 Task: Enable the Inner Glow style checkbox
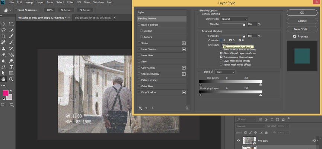tap(139, 55)
